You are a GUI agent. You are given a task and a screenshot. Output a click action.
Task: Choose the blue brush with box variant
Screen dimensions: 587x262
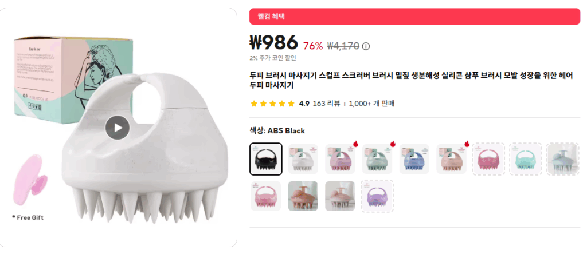point(414,159)
